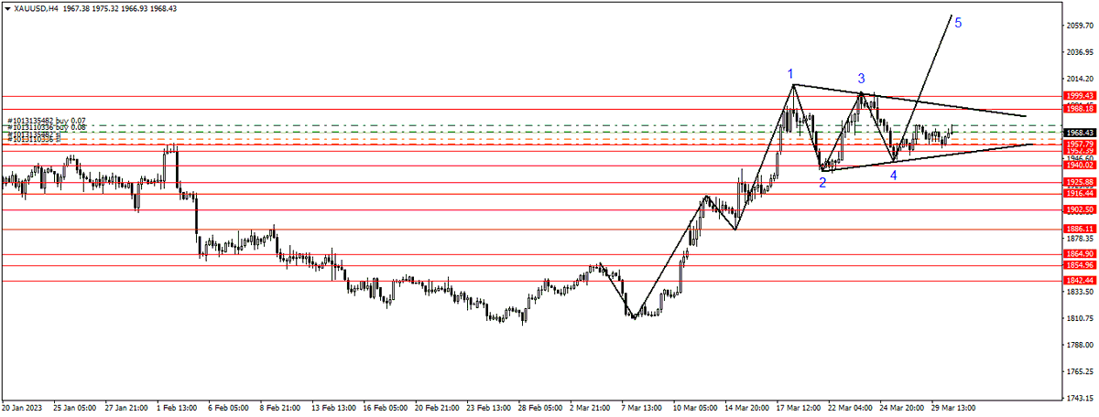Click the 24 Mar 20:00 time label
1099x417 pixels.
click(x=903, y=408)
